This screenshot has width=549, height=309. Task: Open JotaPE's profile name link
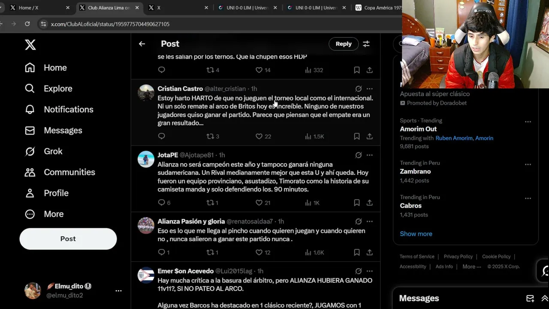tap(168, 155)
